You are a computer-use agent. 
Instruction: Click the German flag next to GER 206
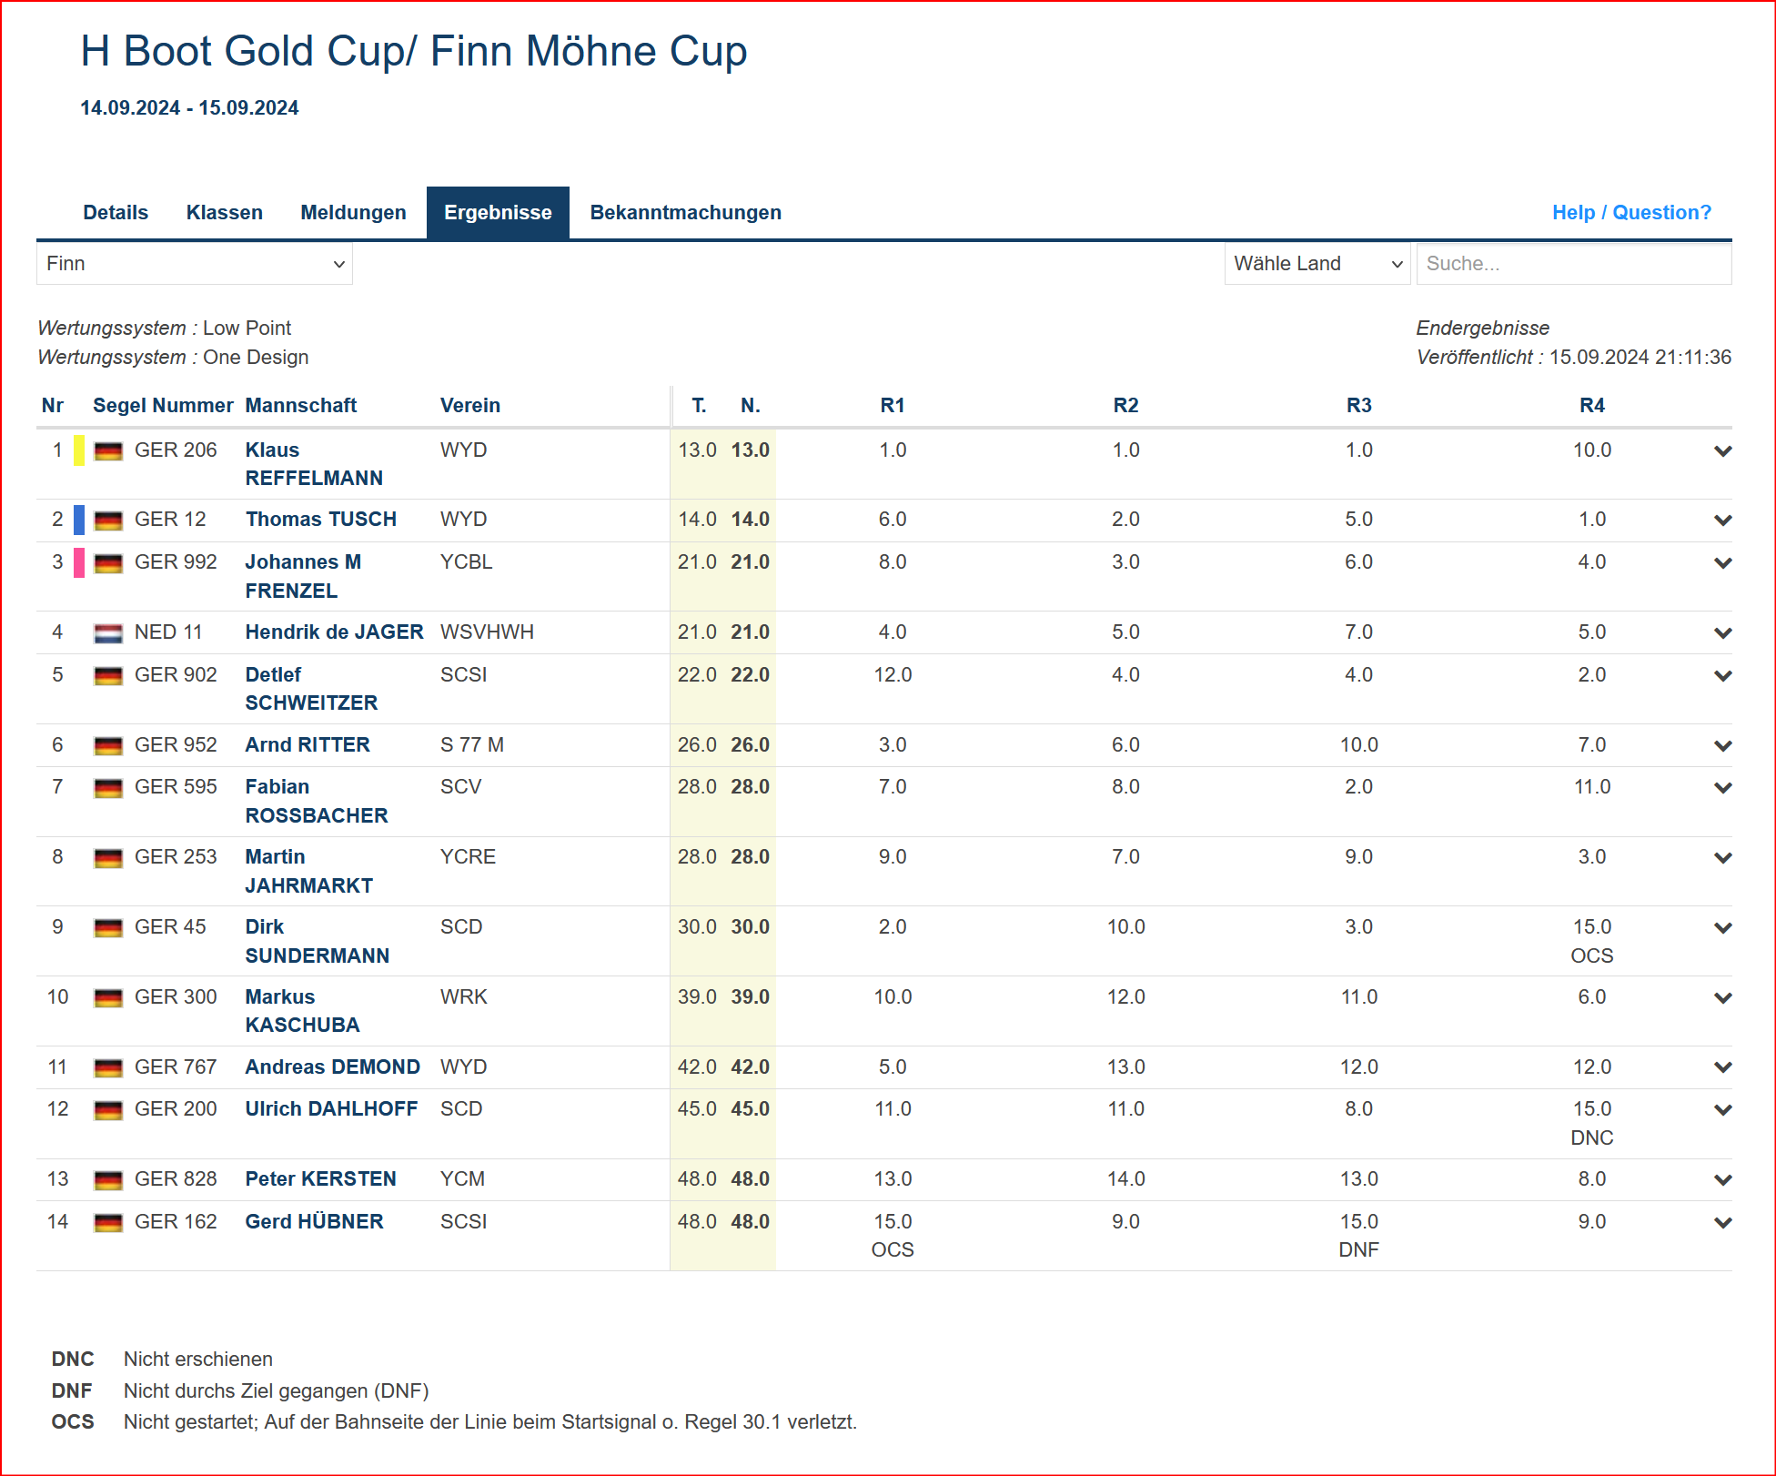pos(108,451)
